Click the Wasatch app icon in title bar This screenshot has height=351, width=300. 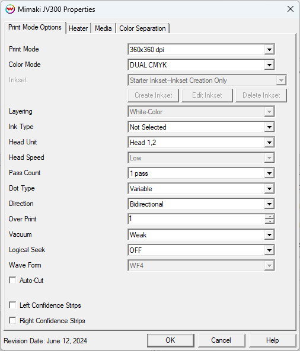click(x=10, y=9)
